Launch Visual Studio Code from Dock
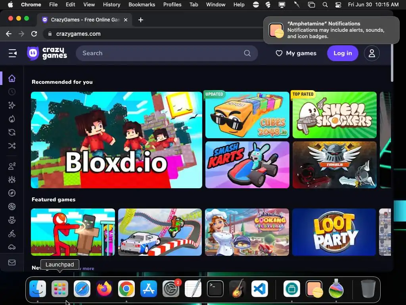Screen dimensions: 406x305 260,288
